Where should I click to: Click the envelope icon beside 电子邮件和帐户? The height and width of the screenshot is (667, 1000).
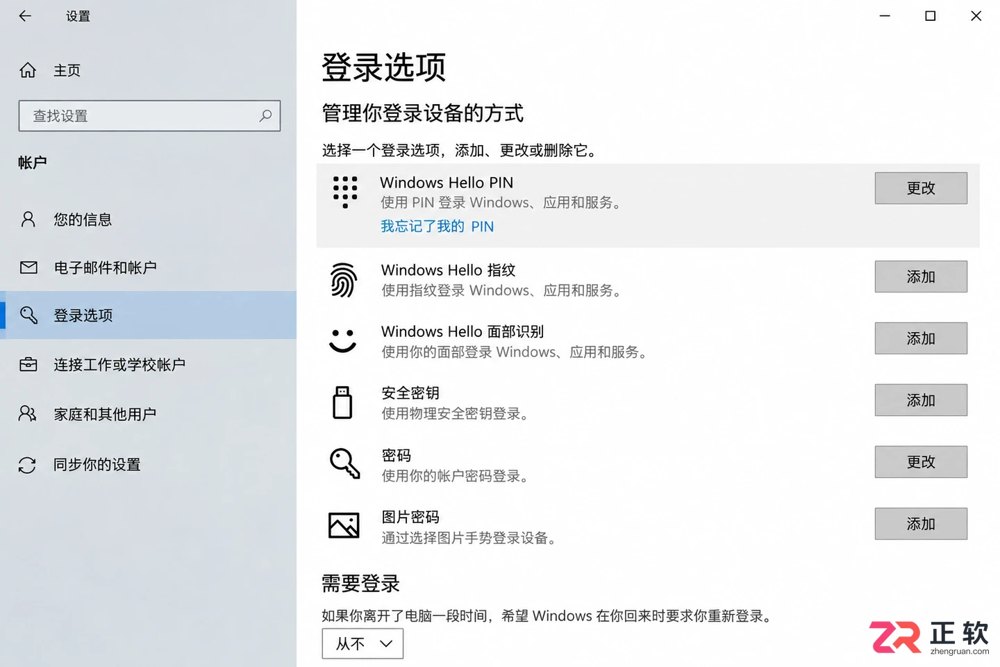(x=28, y=267)
